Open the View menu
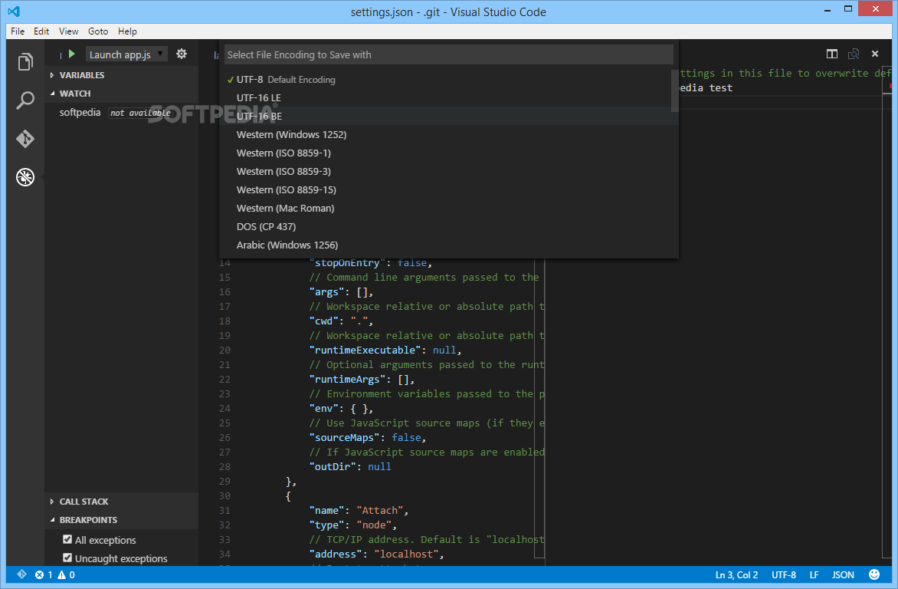The image size is (898, 589). (68, 31)
